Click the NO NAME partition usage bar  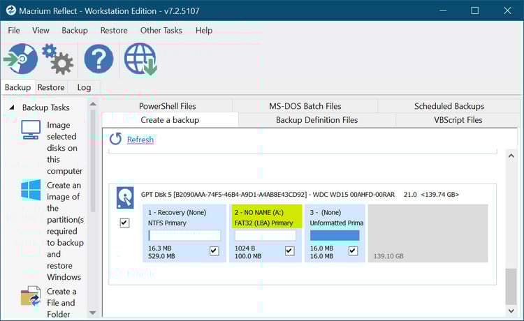[x=265, y=235]
